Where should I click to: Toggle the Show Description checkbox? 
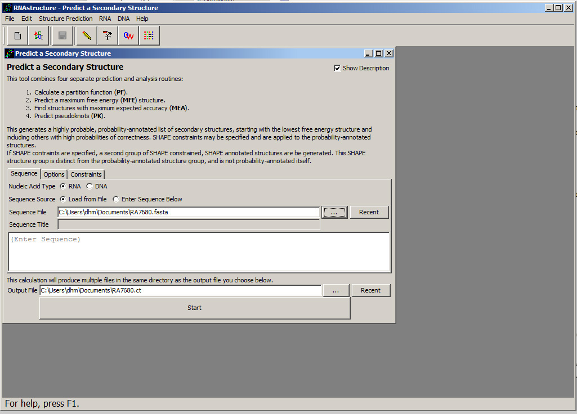click(337, 69)
